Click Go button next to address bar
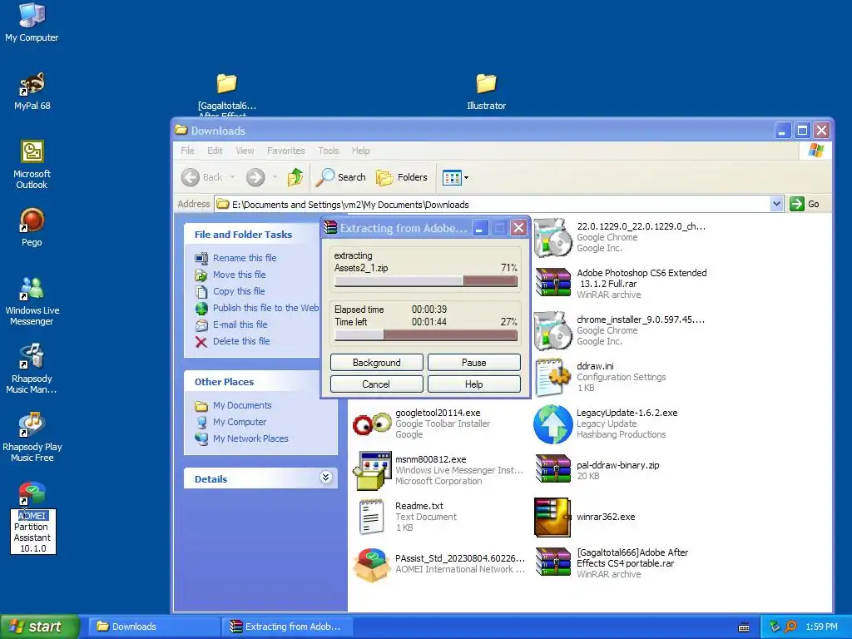852x639 pixels. coord(805,204)
